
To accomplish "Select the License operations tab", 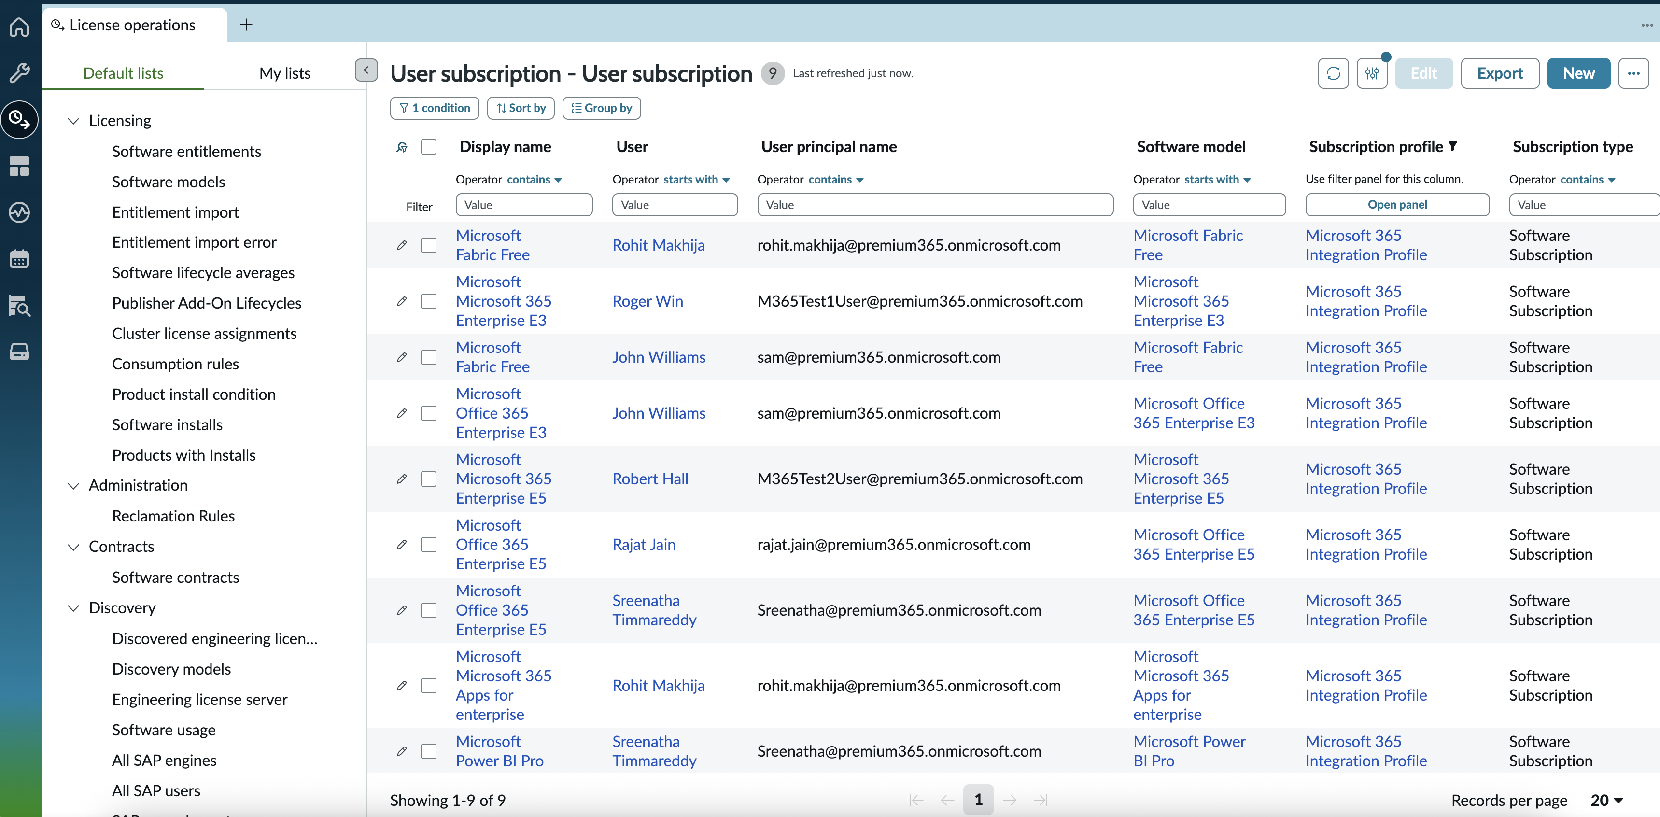I will coord(134,25).
